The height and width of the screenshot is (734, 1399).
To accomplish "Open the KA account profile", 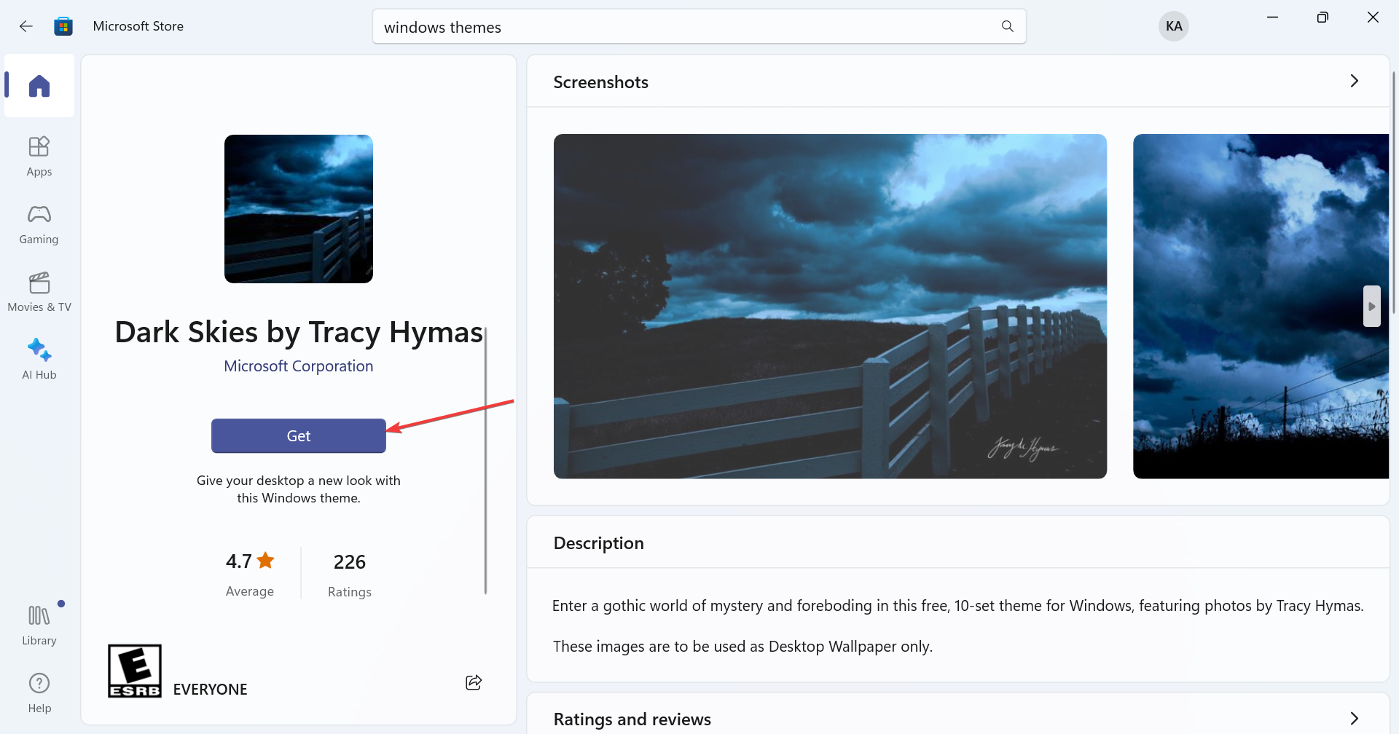I will coord(1173,26).
